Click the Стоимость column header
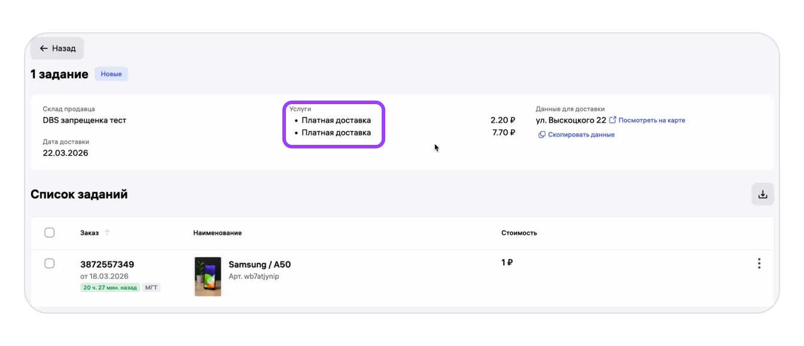Image resolution: width=804 pixels, height=346 pixels. pos(519,233)
